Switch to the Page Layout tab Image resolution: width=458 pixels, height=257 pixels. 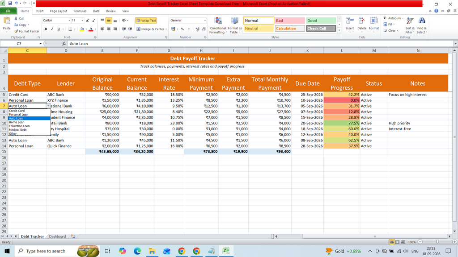(x=59, y=11)
